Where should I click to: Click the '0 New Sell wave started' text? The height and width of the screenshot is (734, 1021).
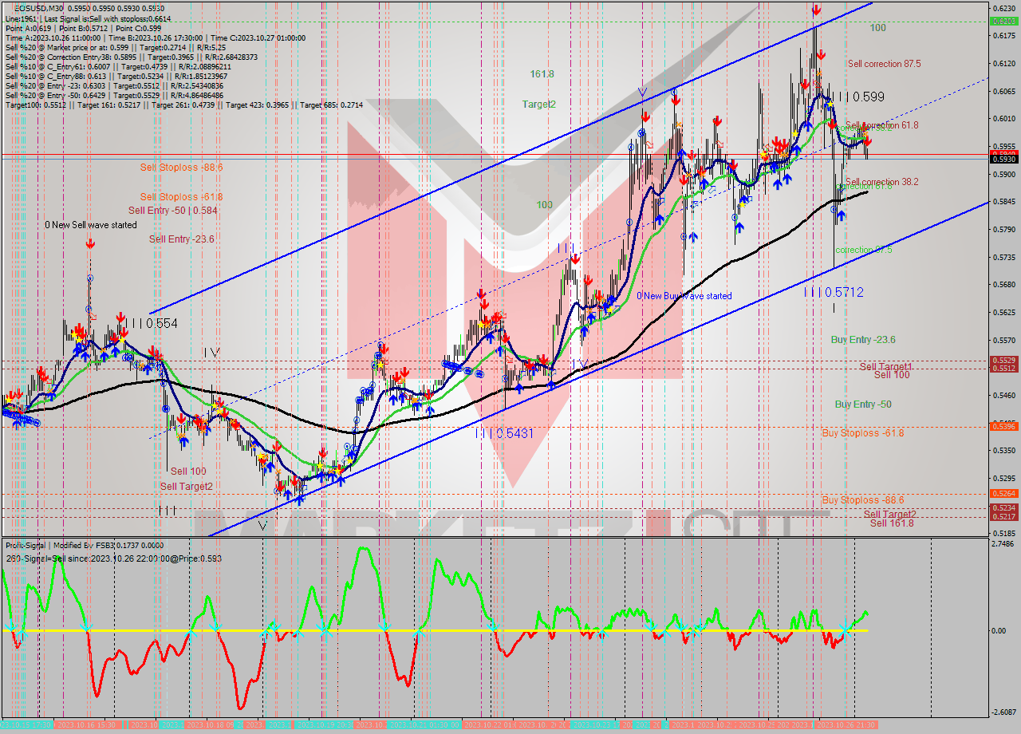tap(90, 225)
